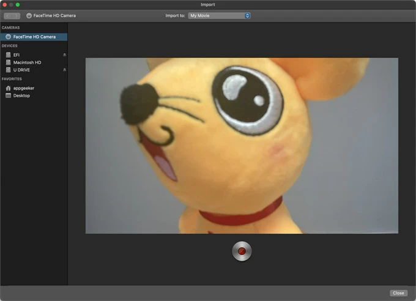The height and width of the screenshot is (301, 416).
Task: Open the Import to dropdown
Action: (x=219, y=15)
